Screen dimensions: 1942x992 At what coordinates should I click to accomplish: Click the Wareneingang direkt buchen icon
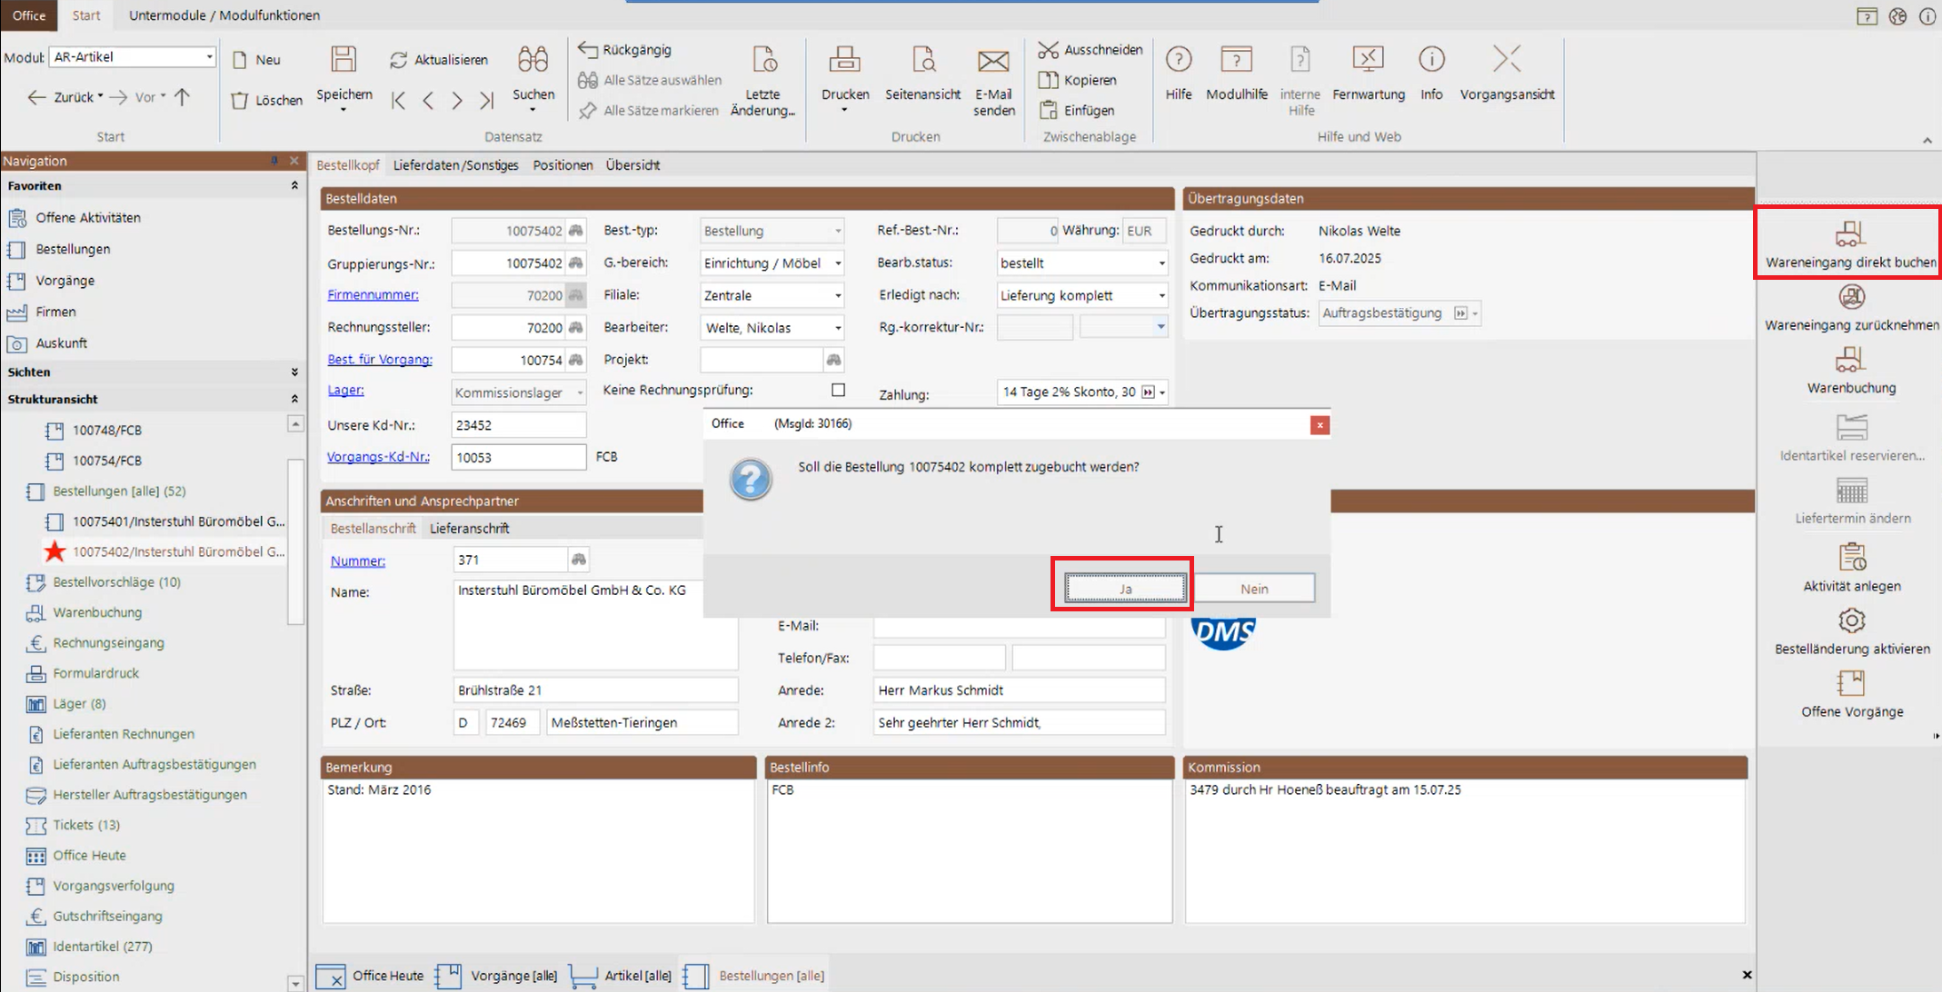pyautogui.click(x=1850, y=233)
